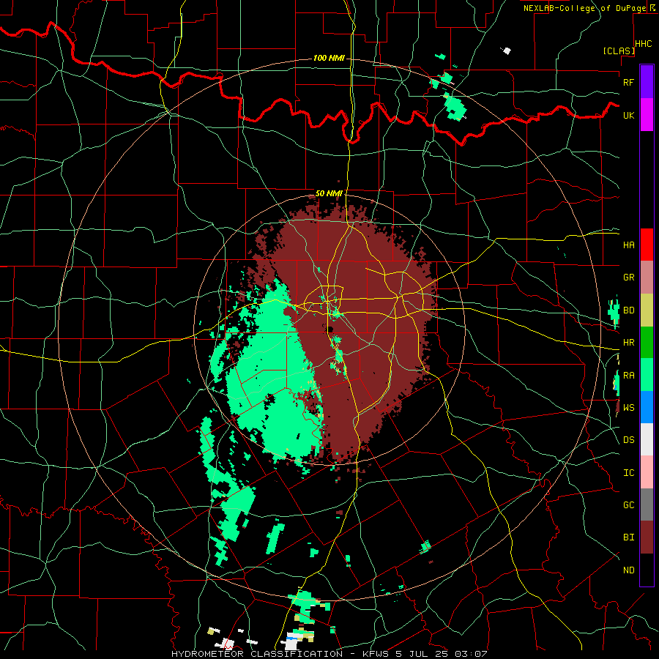Click the UK legend label

(628, 115)
